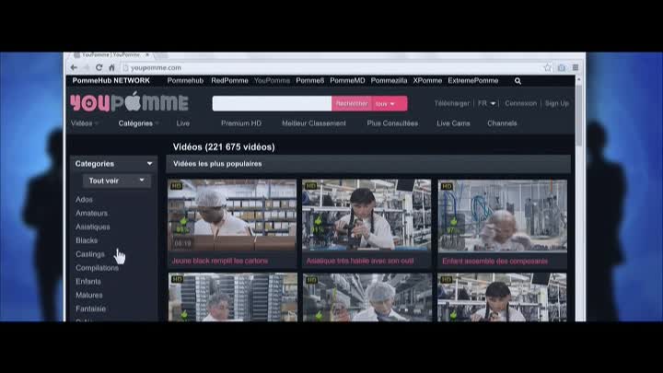Viewport: 663px width, 373px height.
Task: Open the Meilleur Classement menu item
Action: (x=314, y=123)
